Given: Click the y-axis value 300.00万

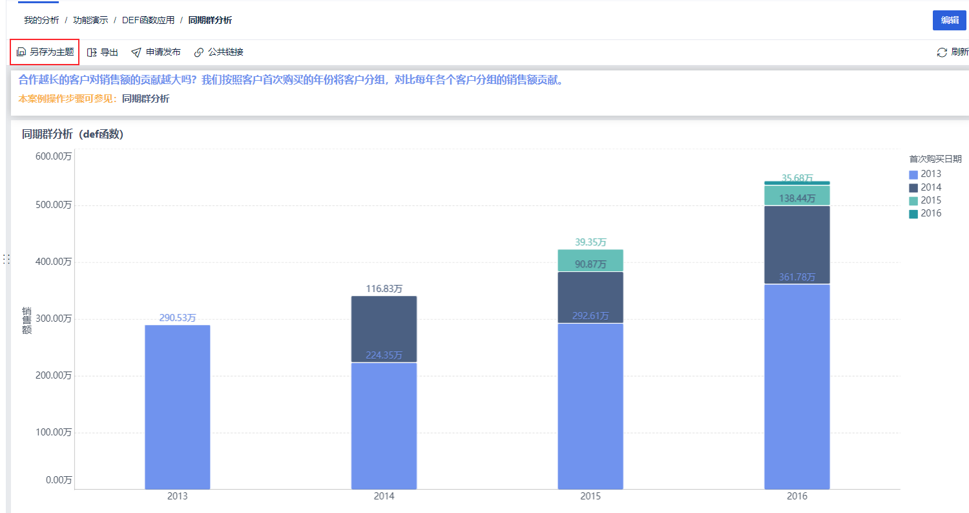Looking at the screenshot, I should (x=52, y=319).
